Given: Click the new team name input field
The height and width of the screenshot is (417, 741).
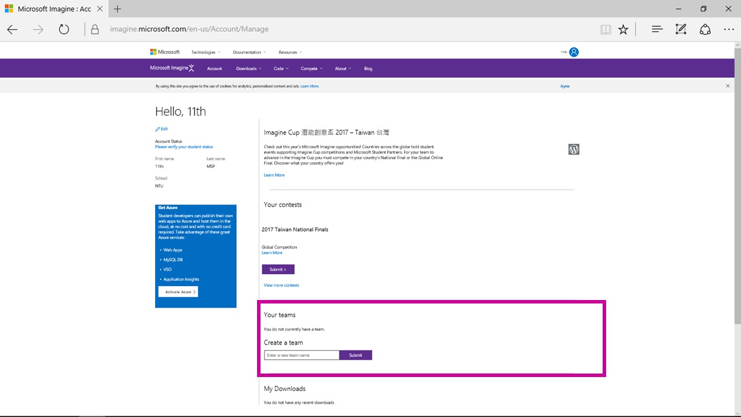Looking at the screenshot, I should (302, 355).
